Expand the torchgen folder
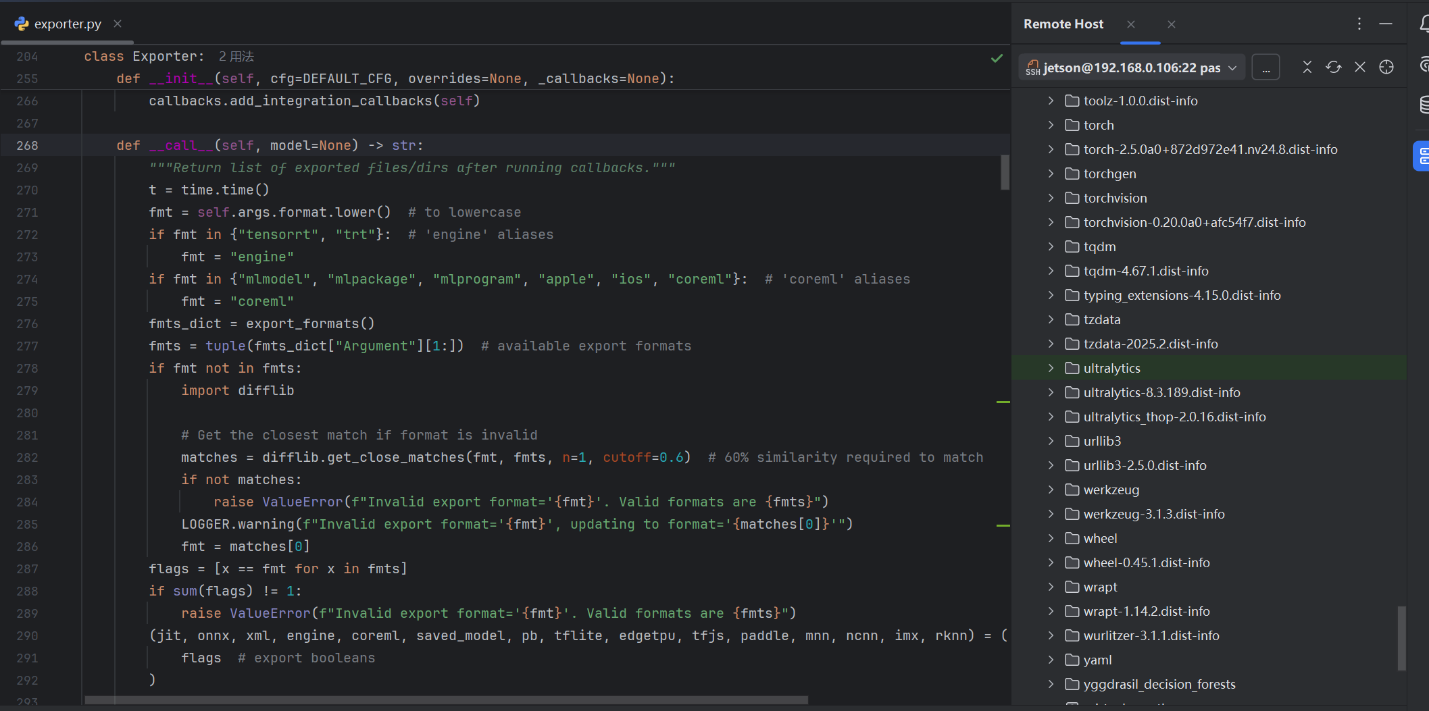Image resolution: width=1429 pixels, height=711 pixels. coord(1051,174)
